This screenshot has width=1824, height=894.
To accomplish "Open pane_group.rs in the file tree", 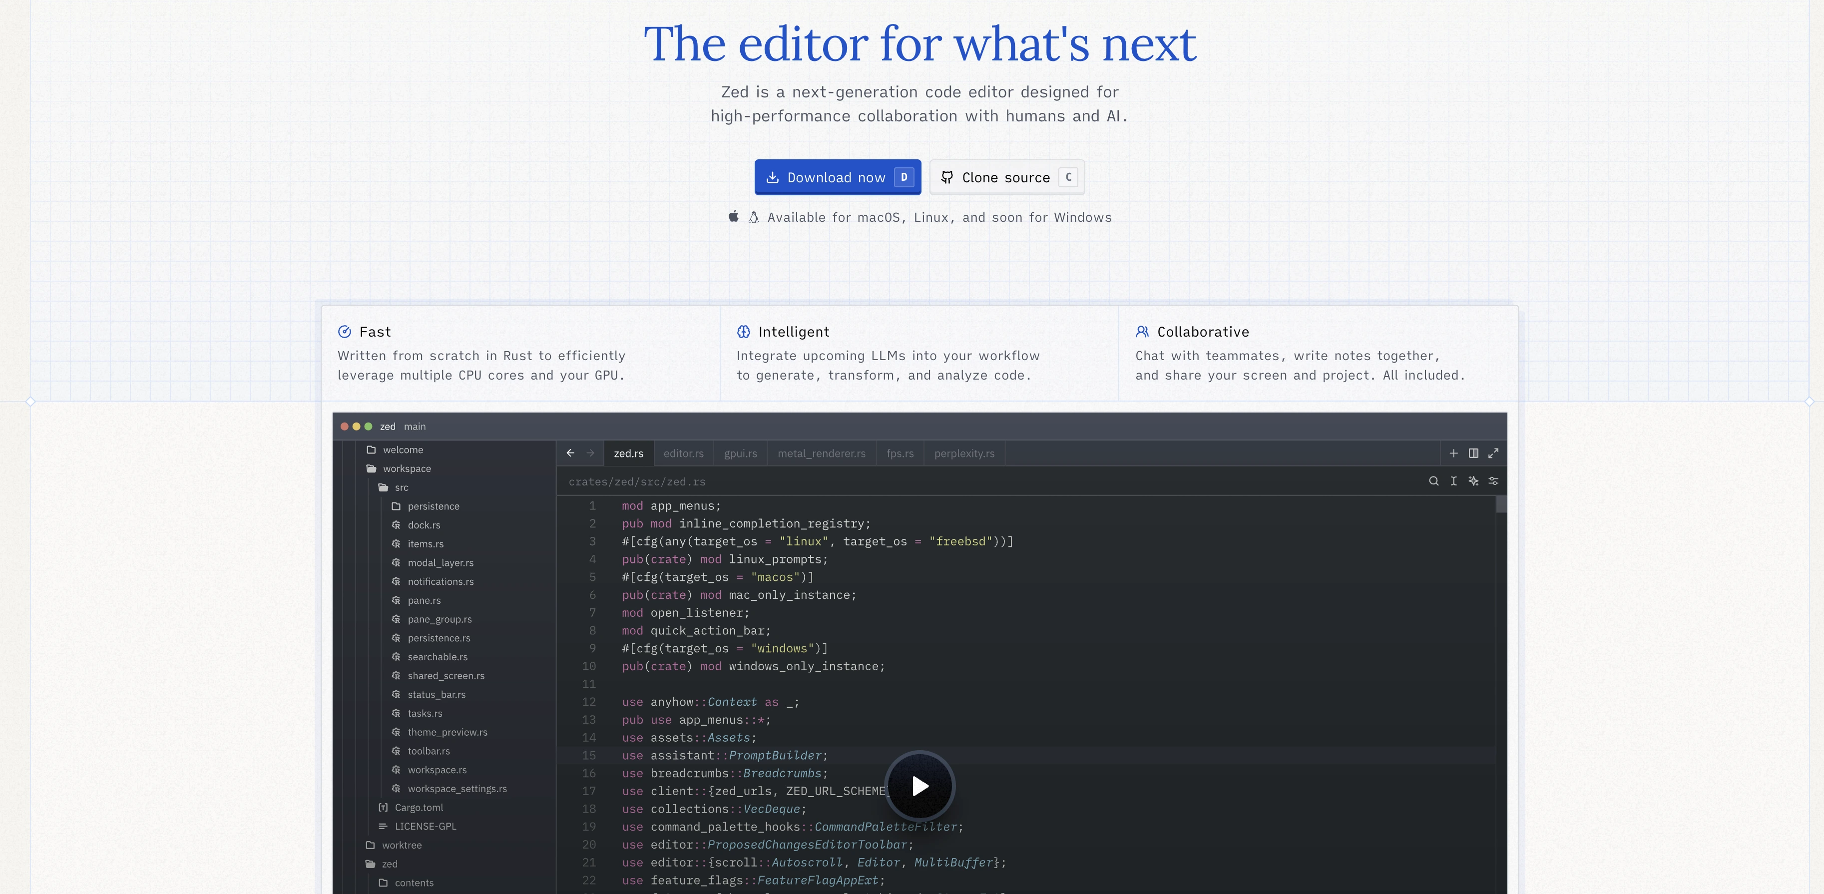I will click(x=439, y=619).
